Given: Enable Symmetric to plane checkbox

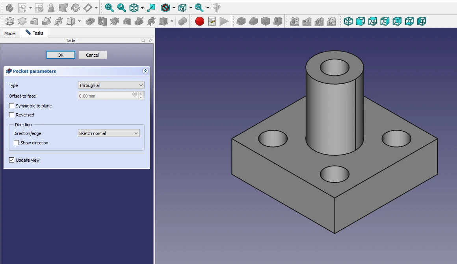Looking at the screenshot, I should [12, 106].
